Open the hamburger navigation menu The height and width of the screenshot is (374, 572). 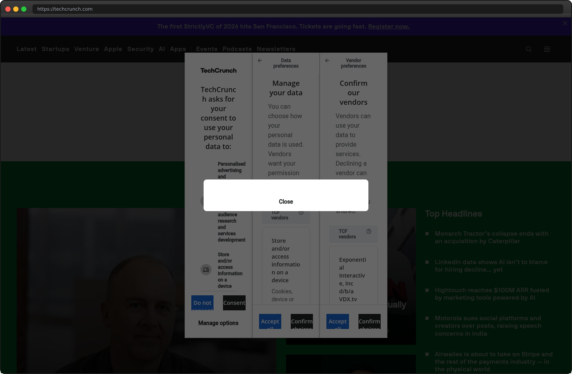click(x=547, y=49)
